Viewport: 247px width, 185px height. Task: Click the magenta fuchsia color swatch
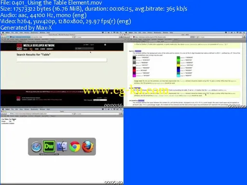[x=134, y=75]
